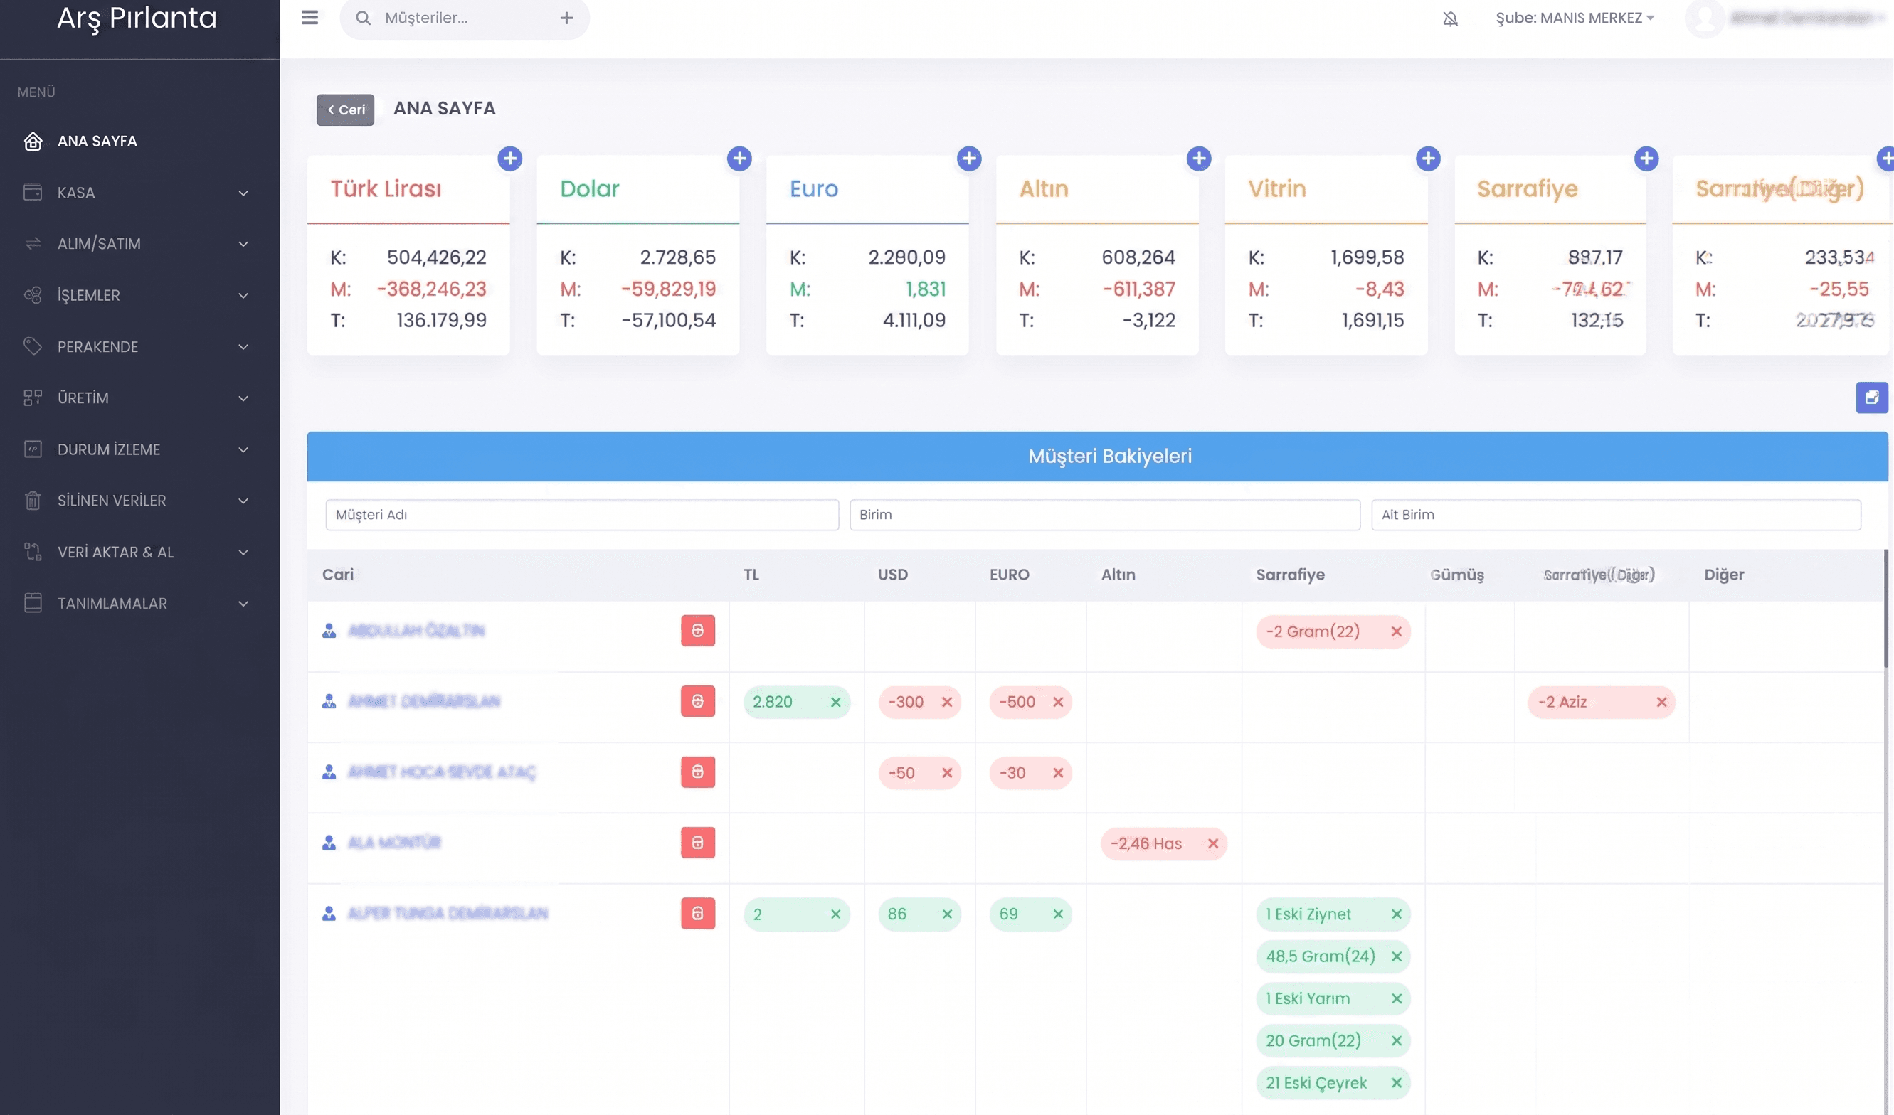The image size is (1894, 1115).
Task: Click the blue copy icon button above the balances table
Action: (1871, 398)
